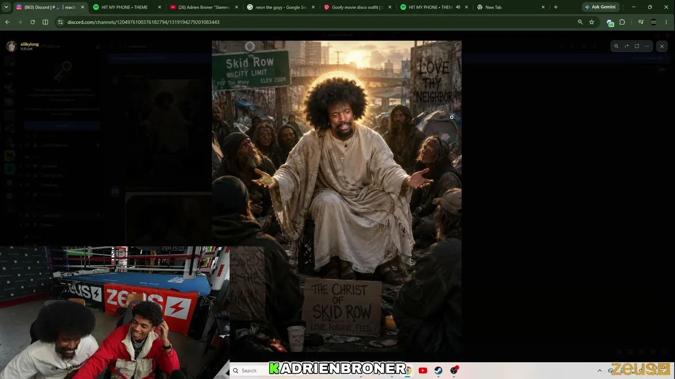Open siilkylong's user avatar
The width and height of the screenshot is (675, 379).
12,46
